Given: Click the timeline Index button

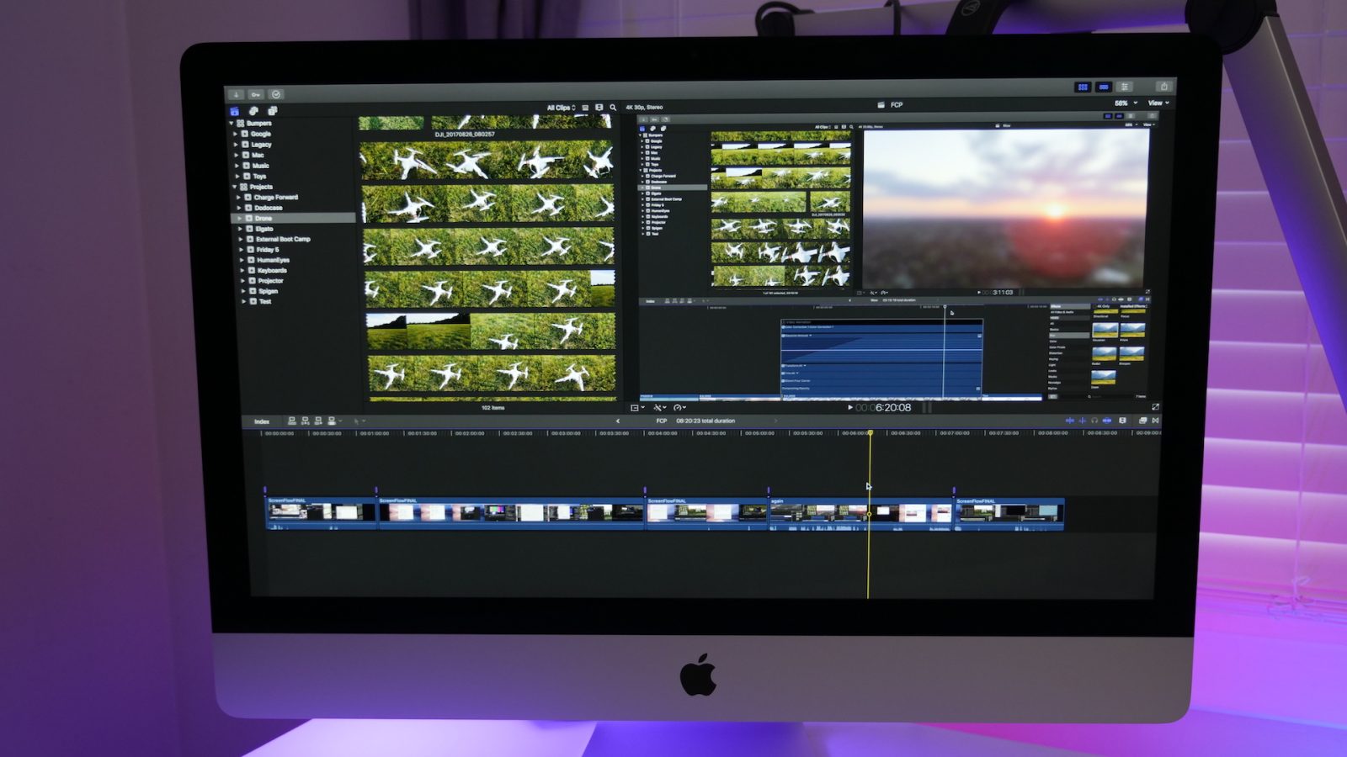Looking at the screenshot, I should point(262,421).
